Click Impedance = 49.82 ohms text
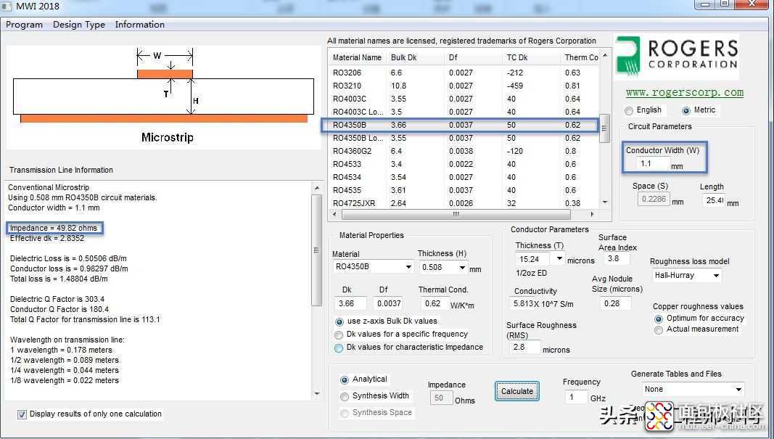The width and height of the screenshot is (774, 439). [x=53, y=228]
